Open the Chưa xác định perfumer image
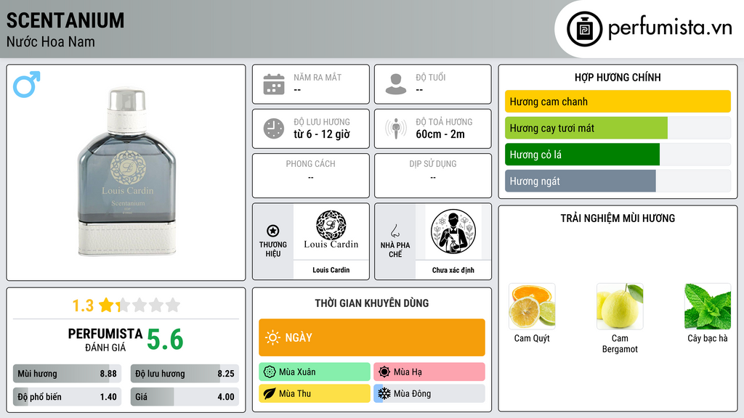The height and width of the screenshot is (418, 744). click(453, 231)
